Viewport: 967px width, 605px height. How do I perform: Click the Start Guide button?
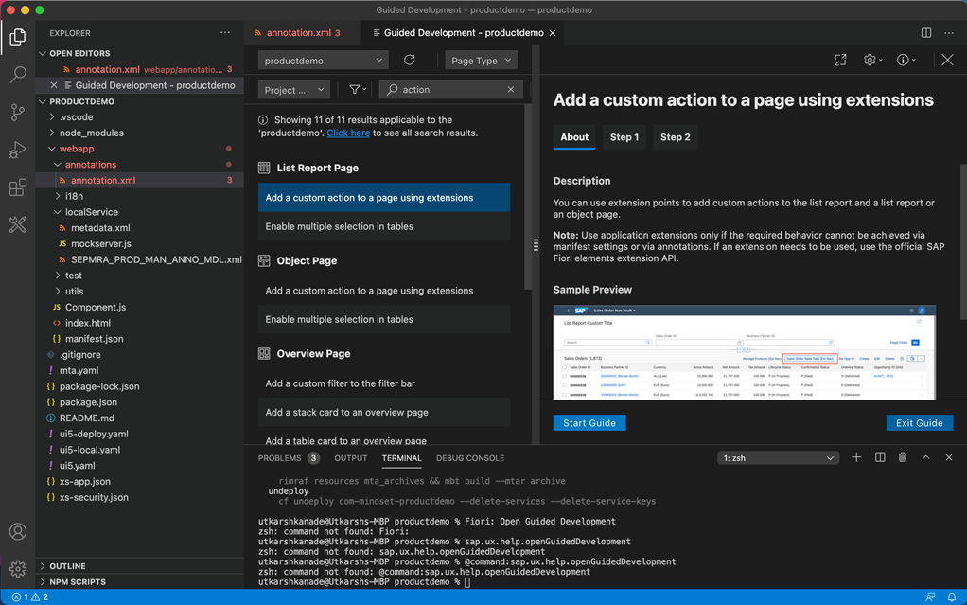tap(589, 423)
